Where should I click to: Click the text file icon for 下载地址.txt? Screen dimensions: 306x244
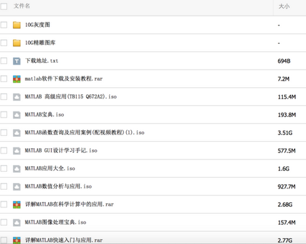17,61
